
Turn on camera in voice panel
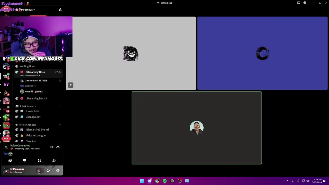coord(10,161)
